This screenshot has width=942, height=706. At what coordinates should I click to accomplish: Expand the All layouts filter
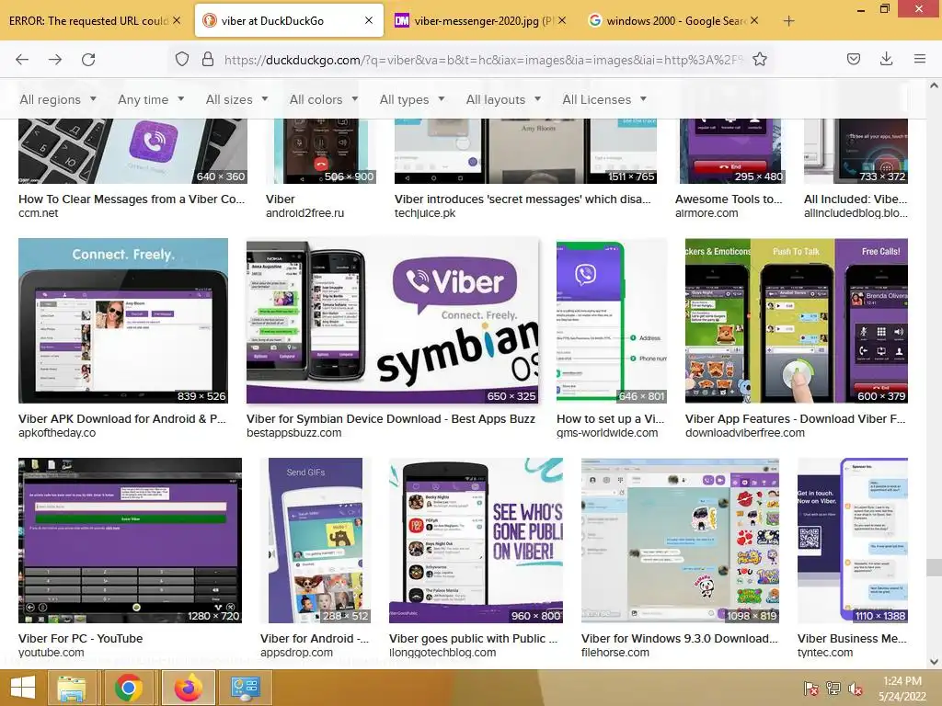pyautogui.click(x=503, y=99)
